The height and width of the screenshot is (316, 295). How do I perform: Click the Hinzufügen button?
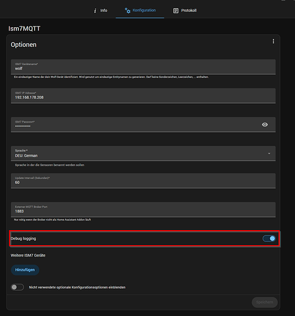pyautogui.click(x=25, y=270)
